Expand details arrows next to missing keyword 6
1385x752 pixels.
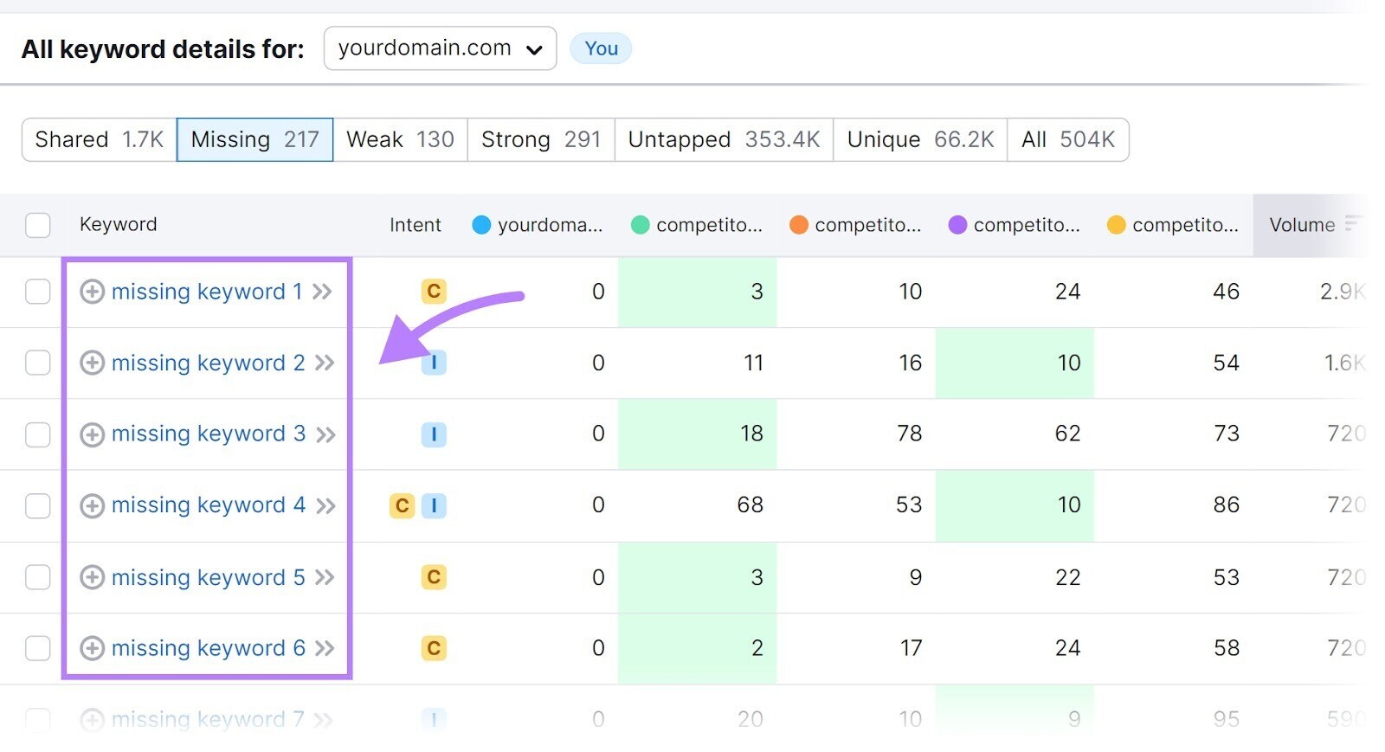(x=325, y=649)
